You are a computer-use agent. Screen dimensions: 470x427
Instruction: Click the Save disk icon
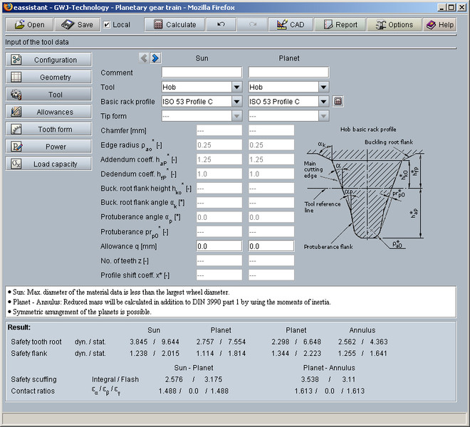[x=68, y=24]
